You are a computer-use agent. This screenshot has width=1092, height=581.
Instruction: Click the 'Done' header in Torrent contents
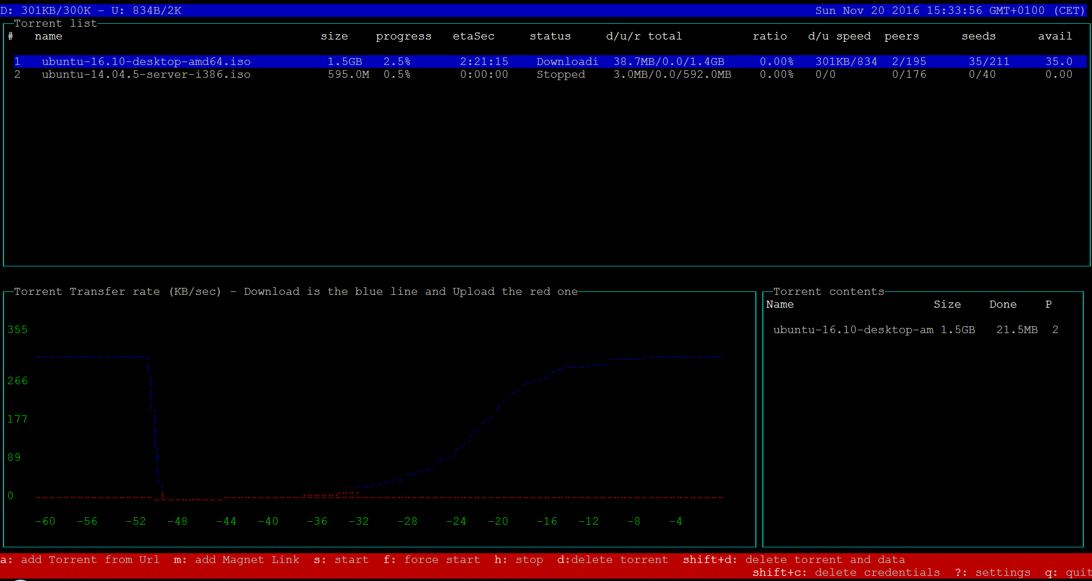coord(1003,304)
